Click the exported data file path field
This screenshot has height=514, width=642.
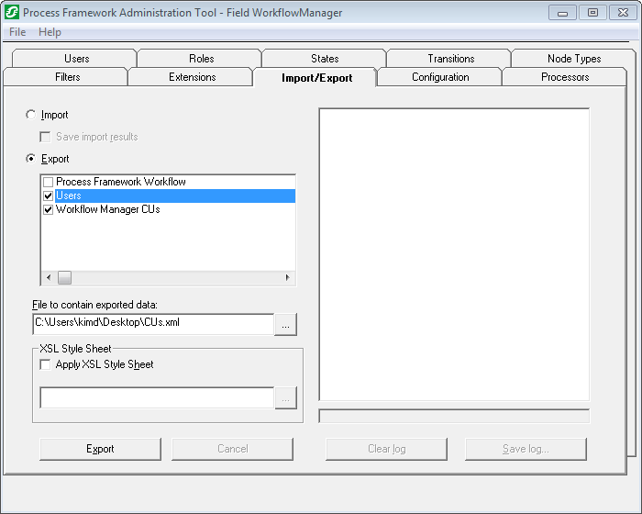coord(152,323)
